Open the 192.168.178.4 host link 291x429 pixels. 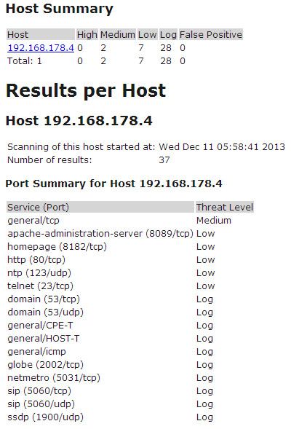[41, 48]
